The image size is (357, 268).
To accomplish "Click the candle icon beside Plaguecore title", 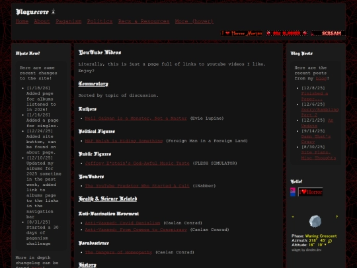I will 54,12.
